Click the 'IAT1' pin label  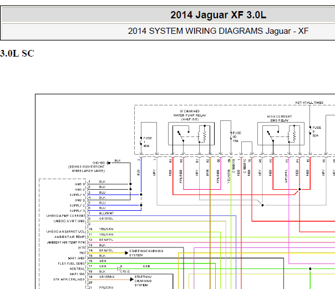click(x=82, y=247)
